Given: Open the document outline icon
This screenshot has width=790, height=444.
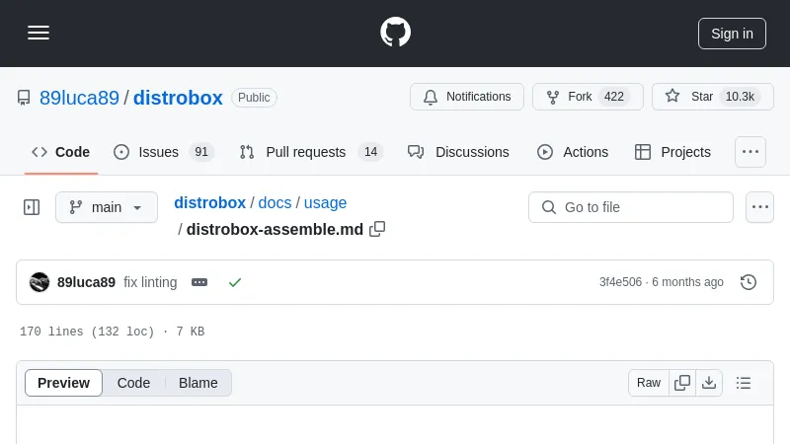Looking at the screenshot, I should pos(744,383).
